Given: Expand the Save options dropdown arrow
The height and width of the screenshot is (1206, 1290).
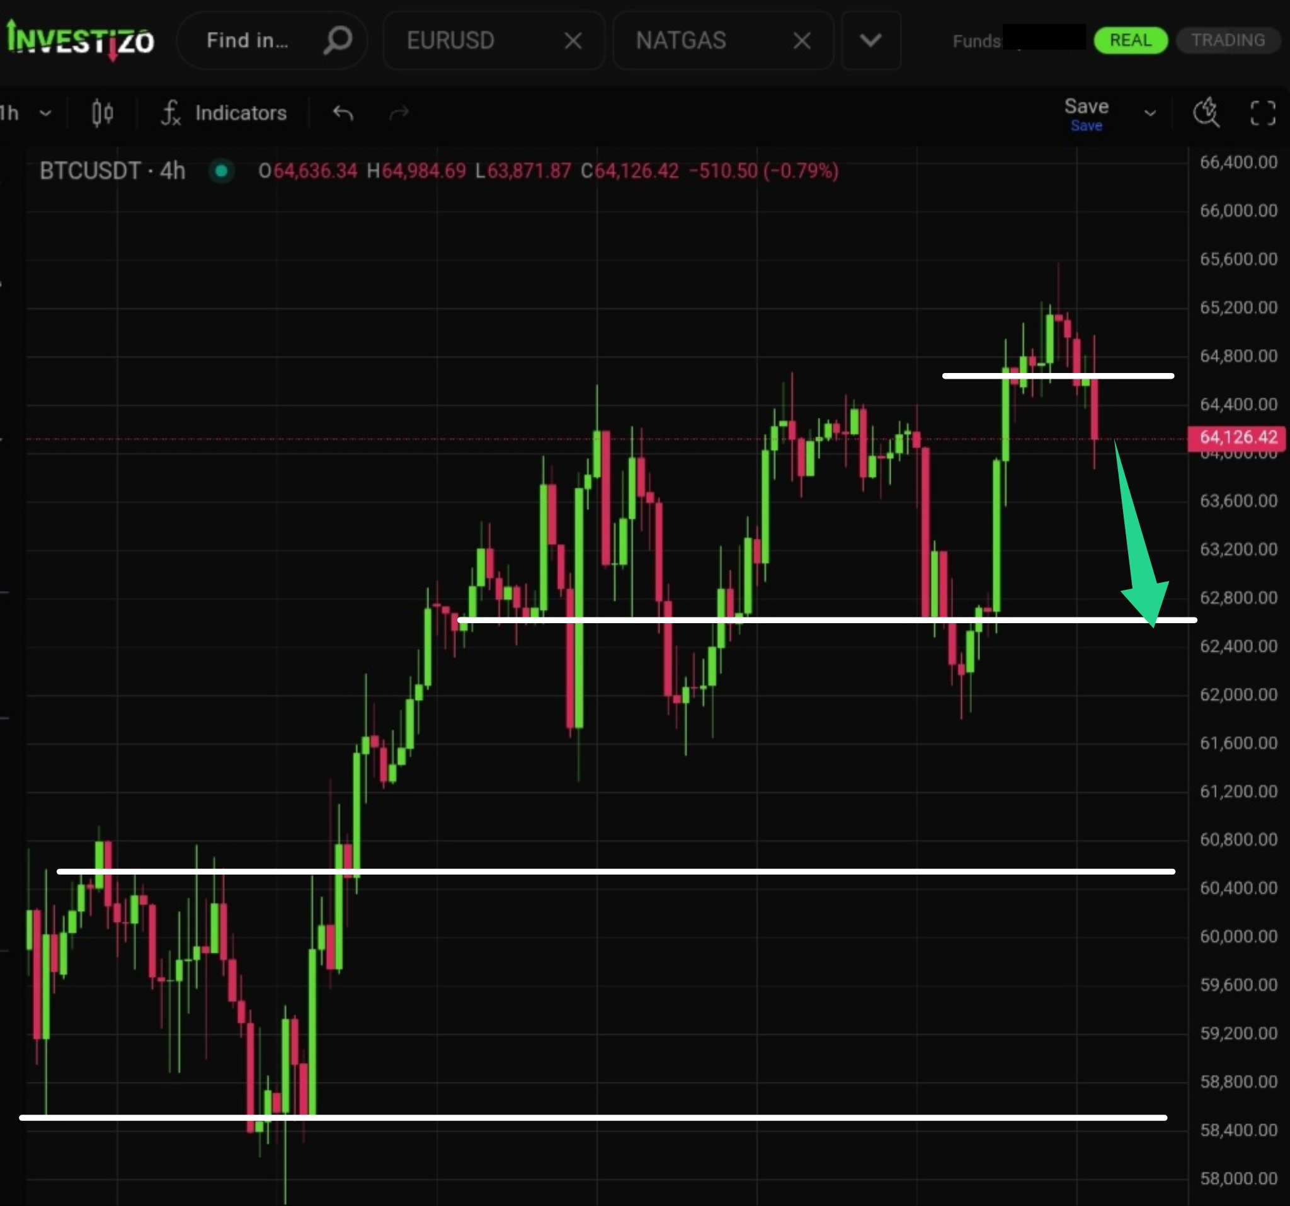Looking at the screenshot, I should tap(1150, 113).
